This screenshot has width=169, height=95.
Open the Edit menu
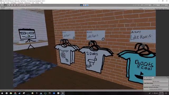pyautogui.click(x=4, y=3)
